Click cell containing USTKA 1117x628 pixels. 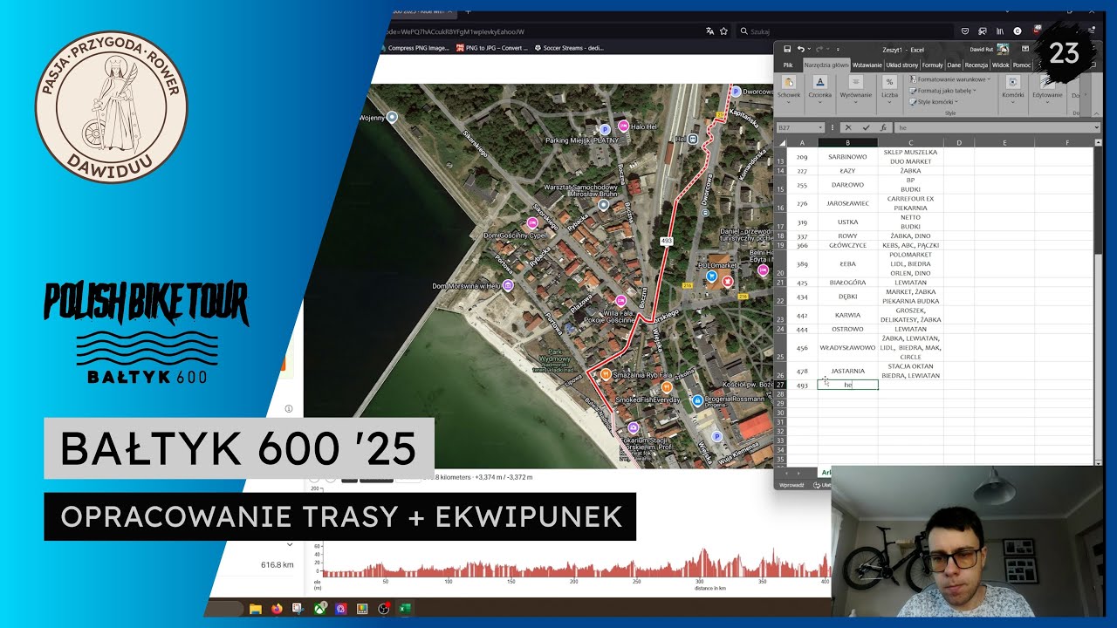click(847, 222)
